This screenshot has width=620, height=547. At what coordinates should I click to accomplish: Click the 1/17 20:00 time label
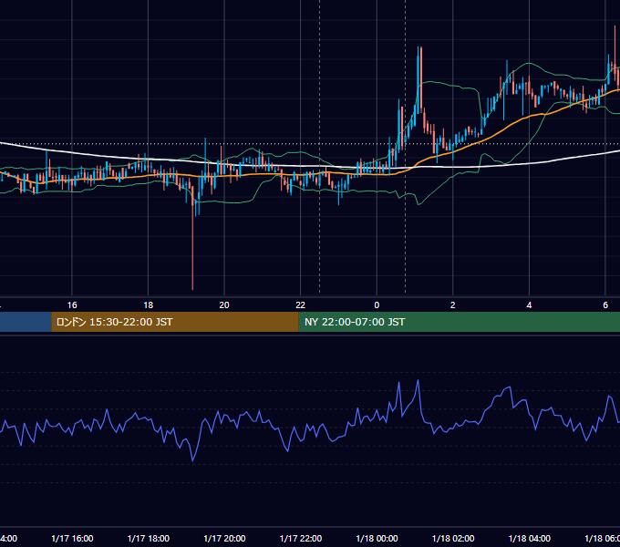point(224,538)
